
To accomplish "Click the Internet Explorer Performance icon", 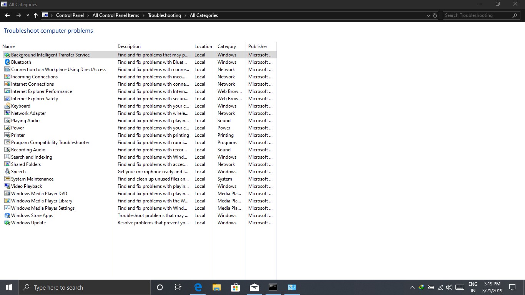I will pos(7,91).
